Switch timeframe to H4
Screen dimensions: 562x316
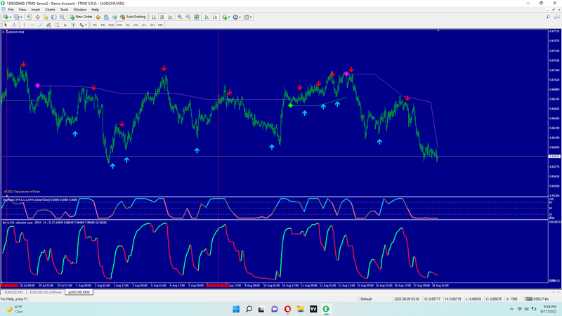click(136, 25)
